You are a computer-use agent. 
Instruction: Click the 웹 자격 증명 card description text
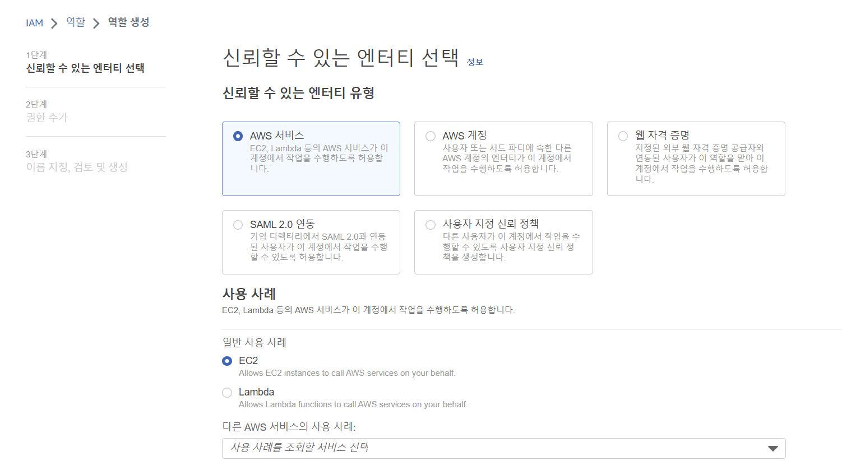(x=701, y=164)
